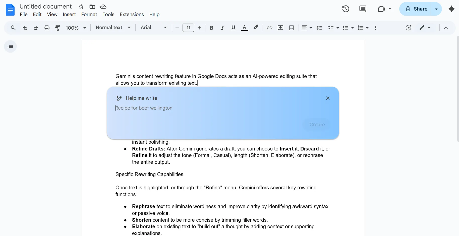459x236 pixels.
Task: Click the Create button
Action: click(x=317, y=124)
